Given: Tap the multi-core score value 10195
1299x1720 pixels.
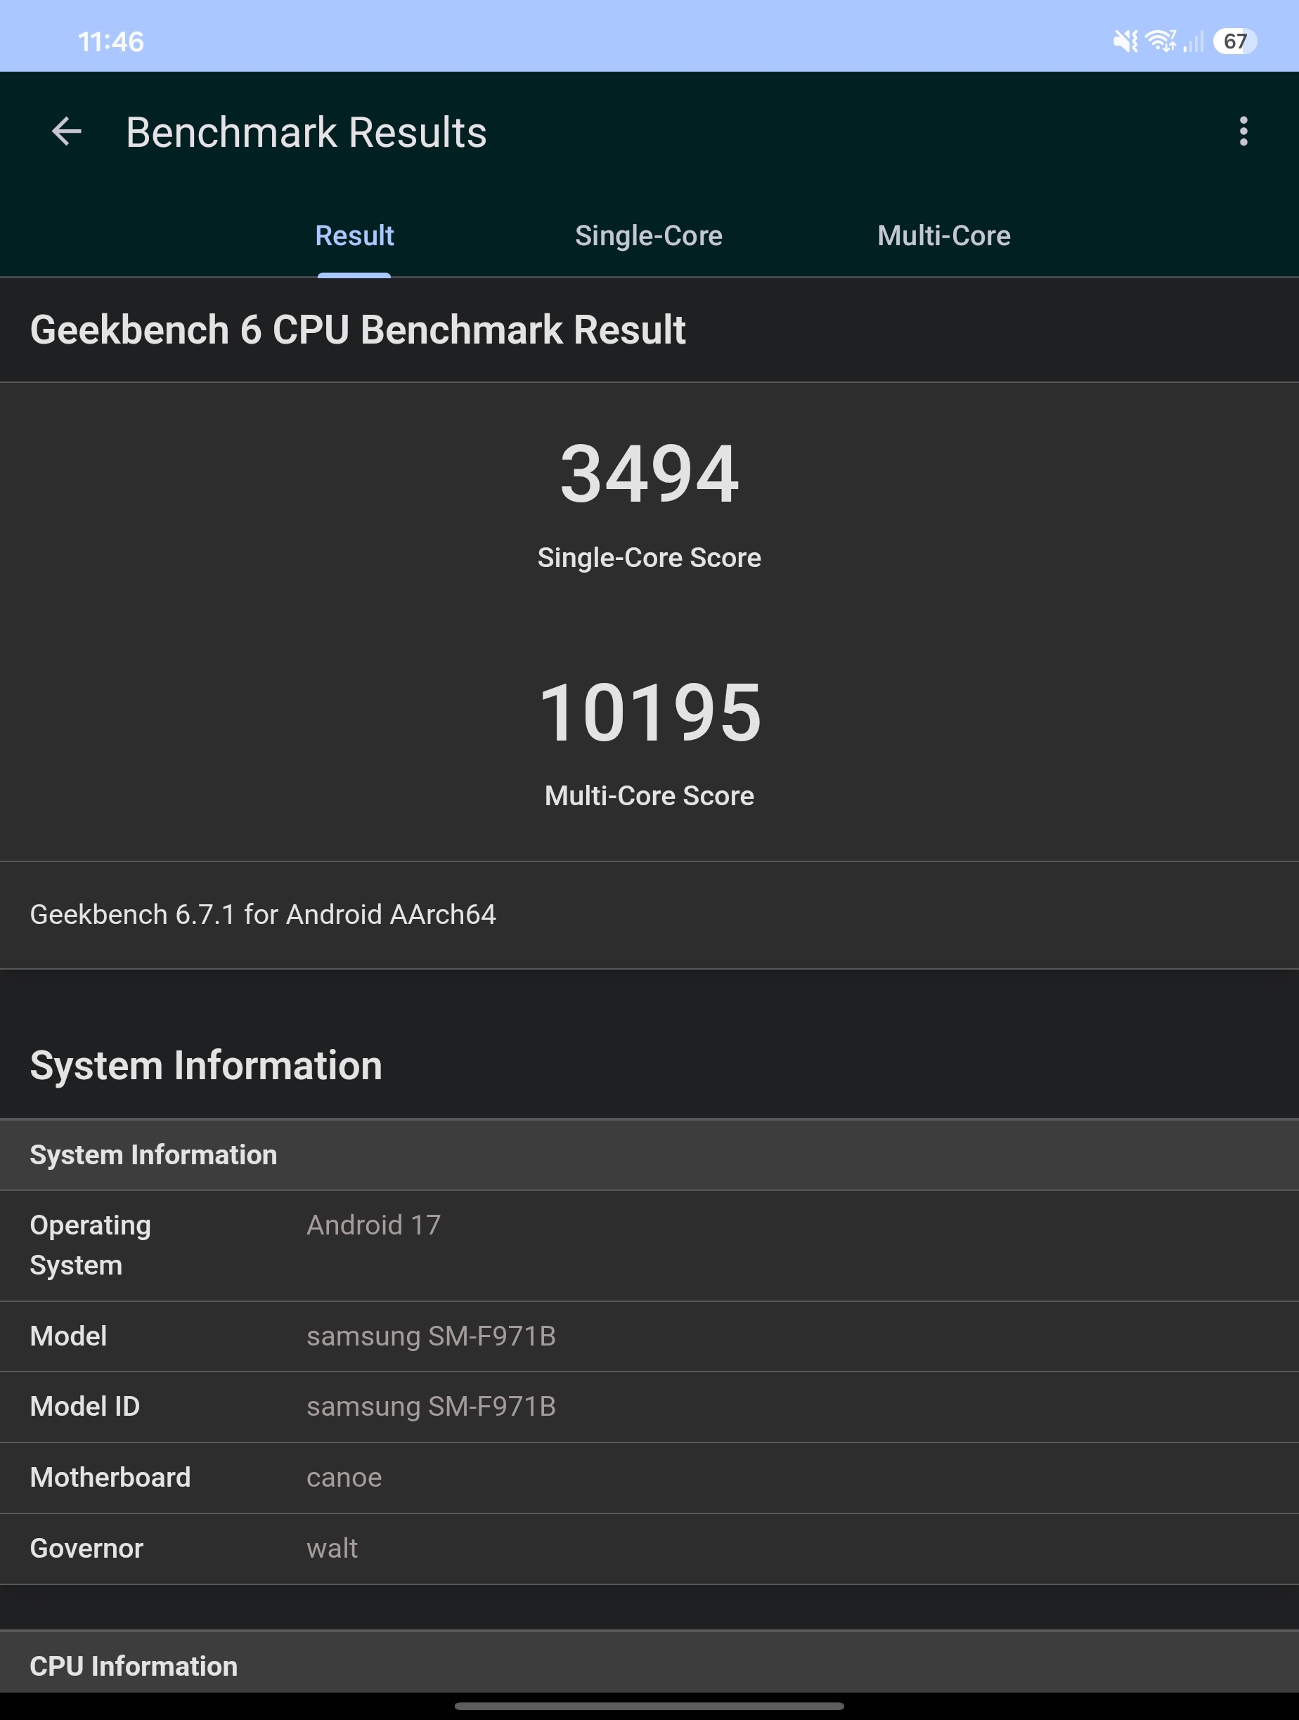Looking at the screenshot, I should click(x=649, y=712).
